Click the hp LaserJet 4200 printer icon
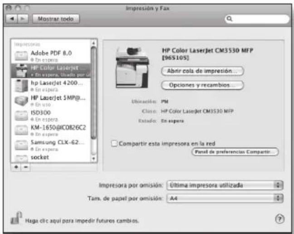The height and width of the screenshot is (234, 294). click(21, 86)
